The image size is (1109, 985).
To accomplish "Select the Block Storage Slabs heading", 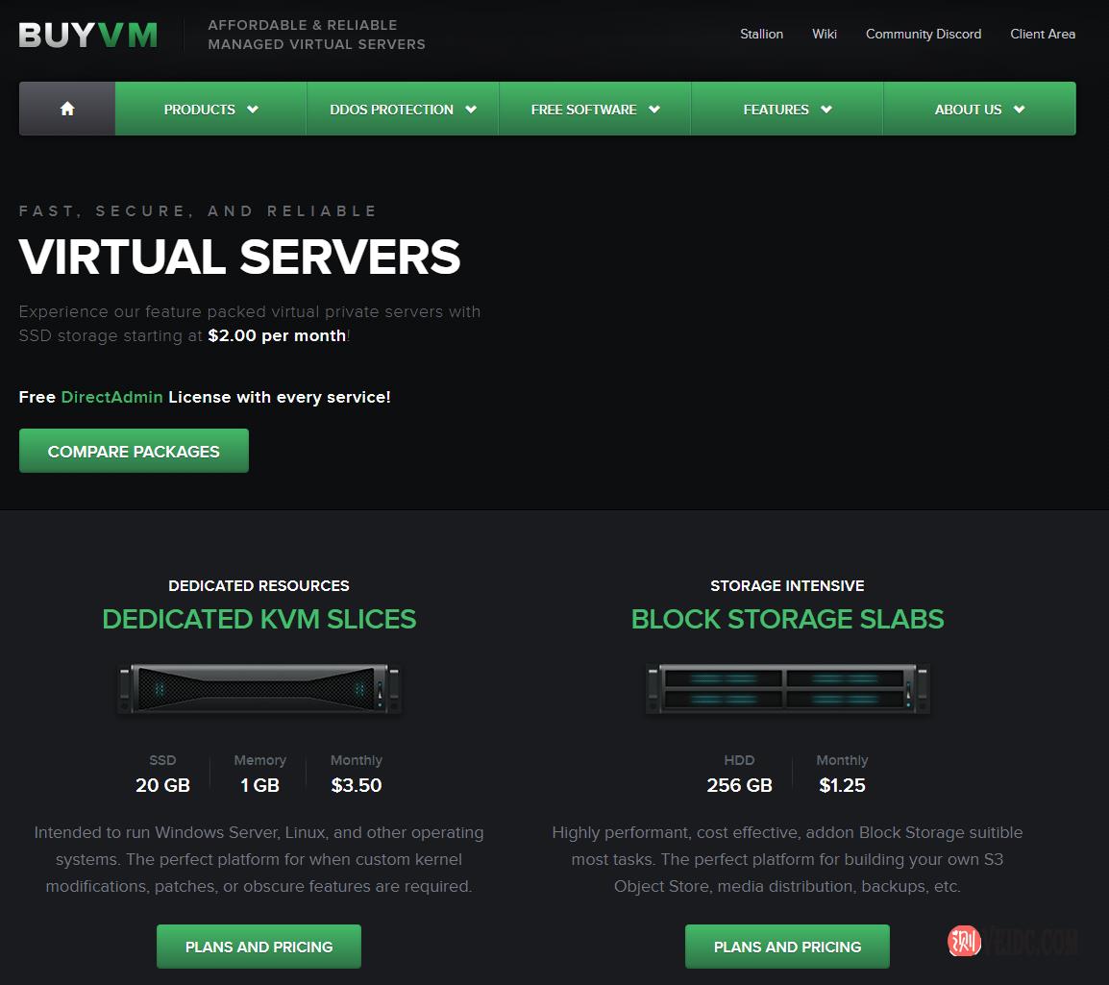I will 787,619.
